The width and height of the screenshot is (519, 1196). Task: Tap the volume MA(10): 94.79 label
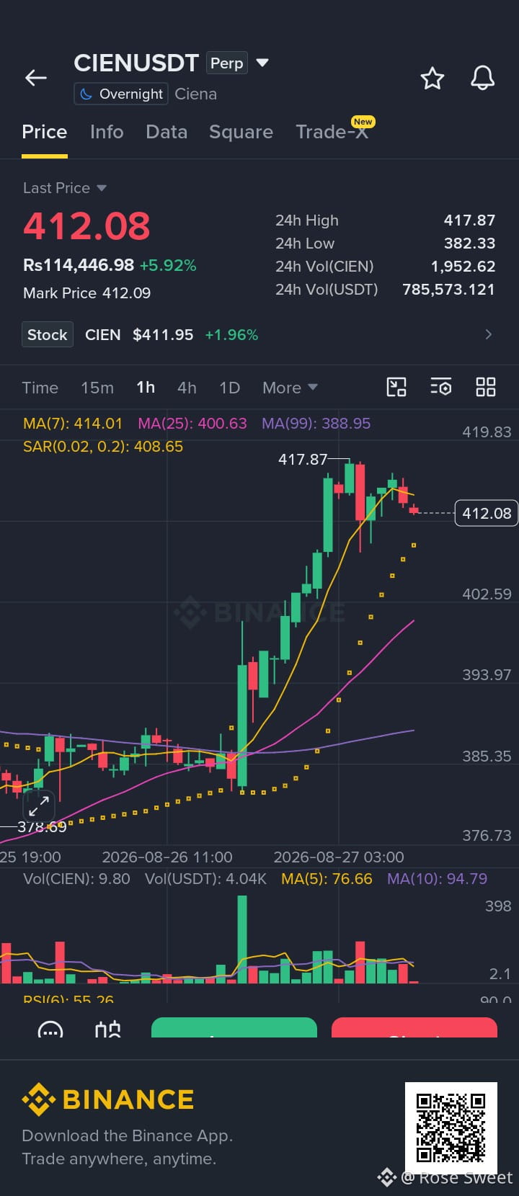click(x=437, y=879)
